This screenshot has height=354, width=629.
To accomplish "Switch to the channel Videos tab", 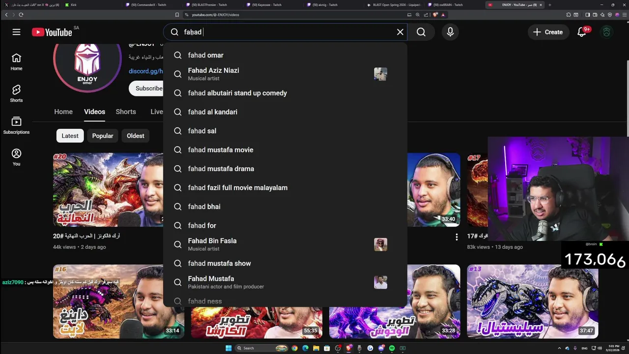I will click(x=94, y=112).
